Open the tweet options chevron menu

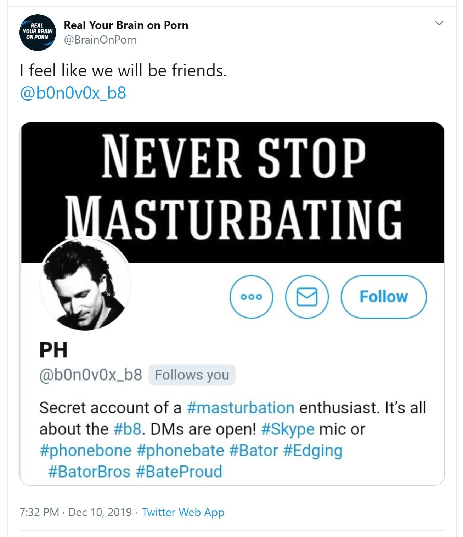[x=439, y=23]
